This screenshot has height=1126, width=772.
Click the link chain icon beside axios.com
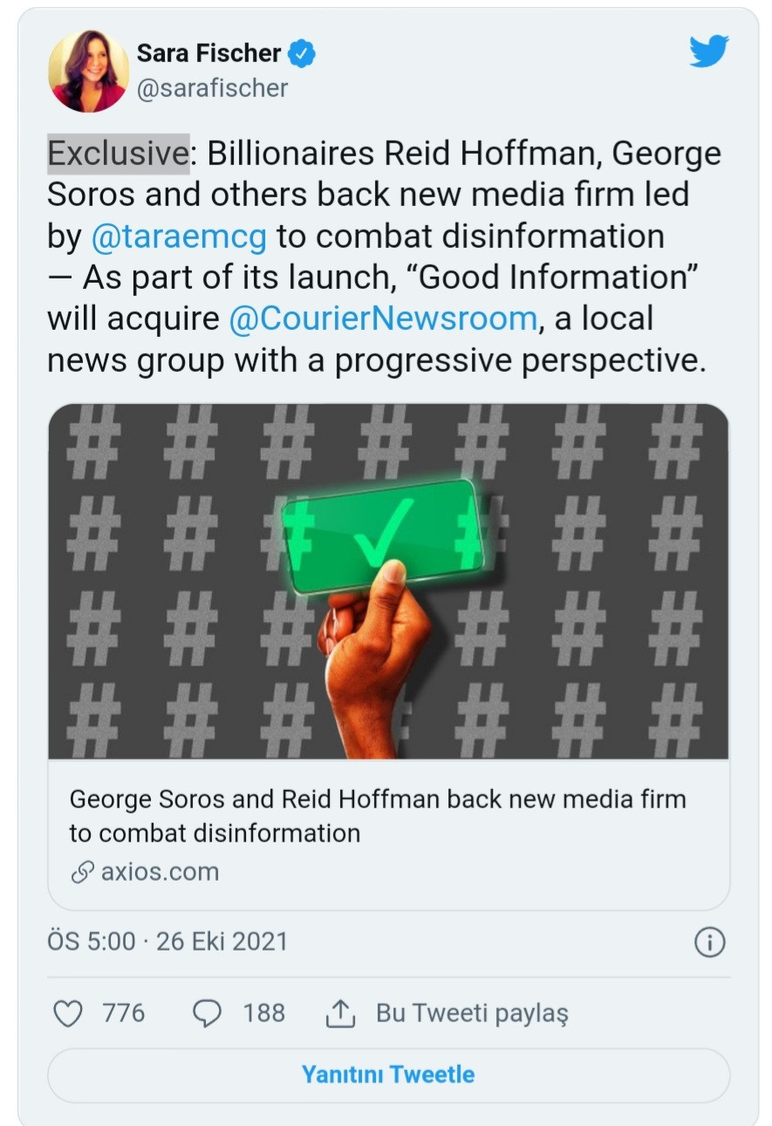click(82, 871)
